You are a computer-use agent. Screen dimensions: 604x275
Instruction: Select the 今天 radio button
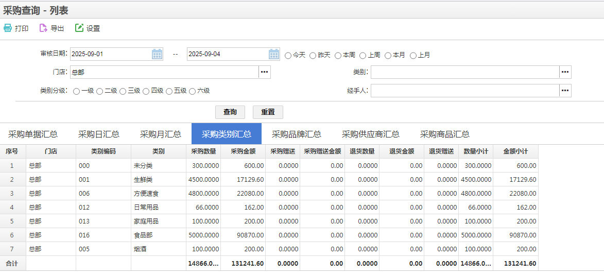click(288, 55)
